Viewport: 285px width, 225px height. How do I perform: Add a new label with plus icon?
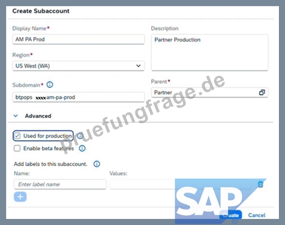coord(20,196)
